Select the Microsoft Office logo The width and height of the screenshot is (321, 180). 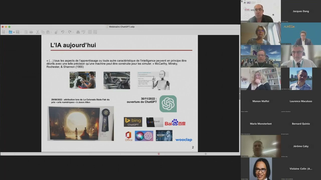[x=129, y=136]
